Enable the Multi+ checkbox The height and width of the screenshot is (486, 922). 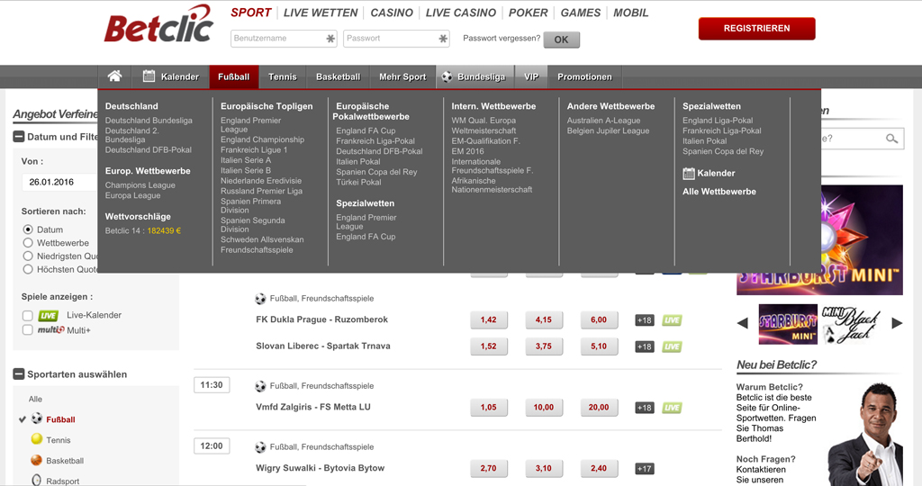28,330
